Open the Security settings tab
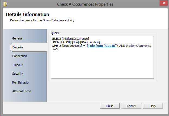The height and width of the screenshot is (116, 169). click(x=18, y=74)
